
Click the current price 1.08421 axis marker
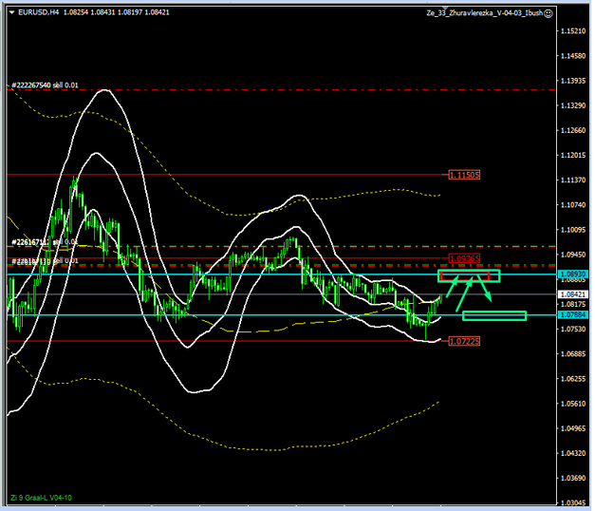click(571, 295)
